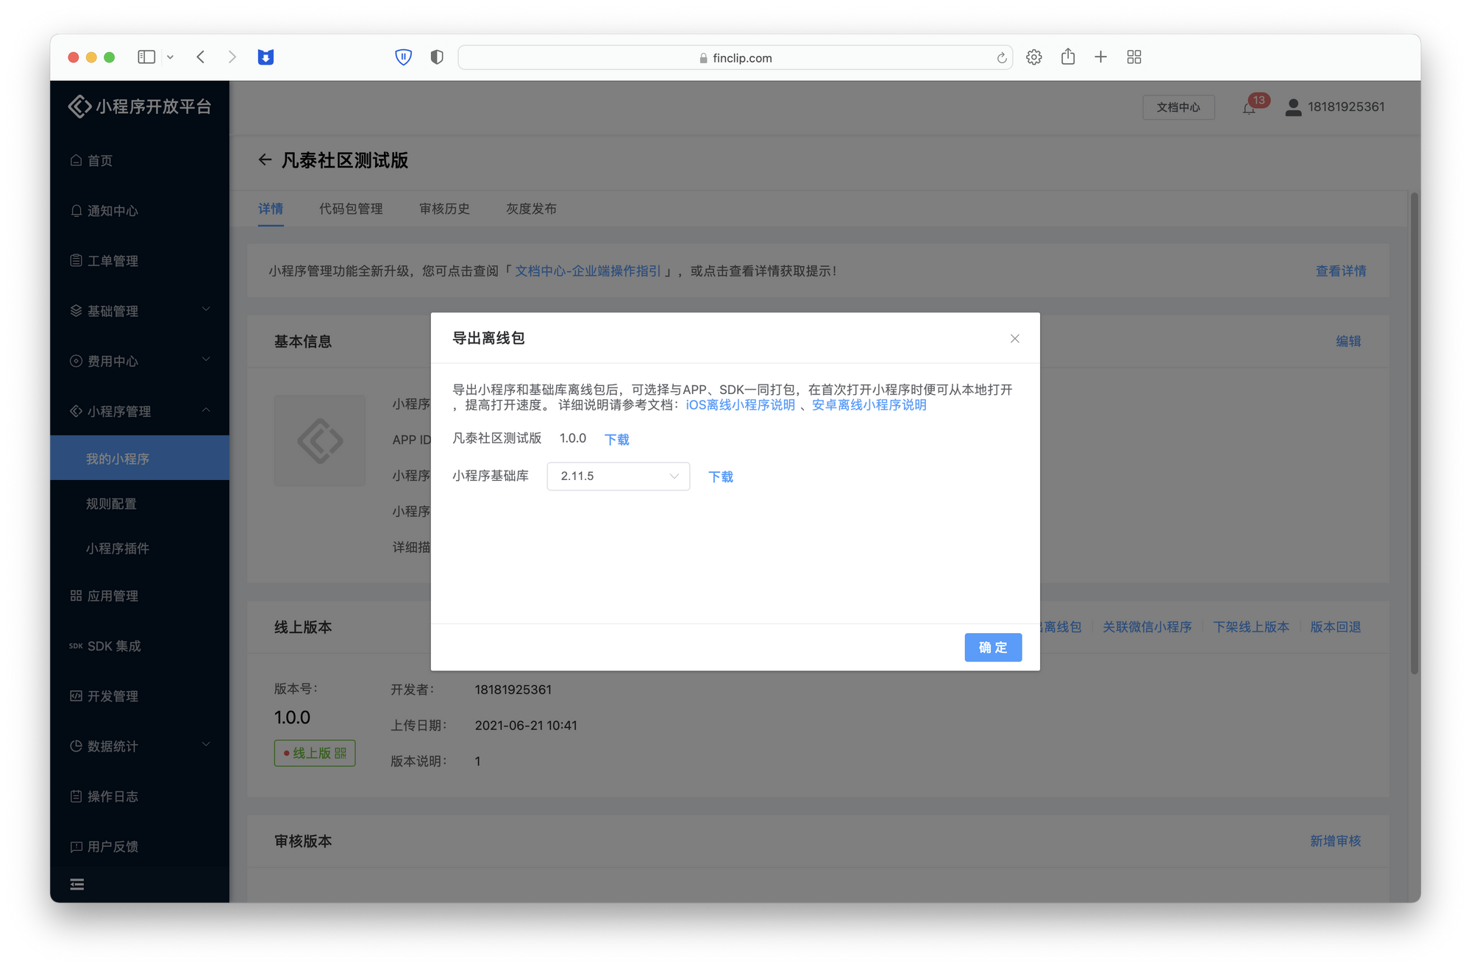
Task: Click 查看详情 in the notice banner
Action: (1341, 271)
